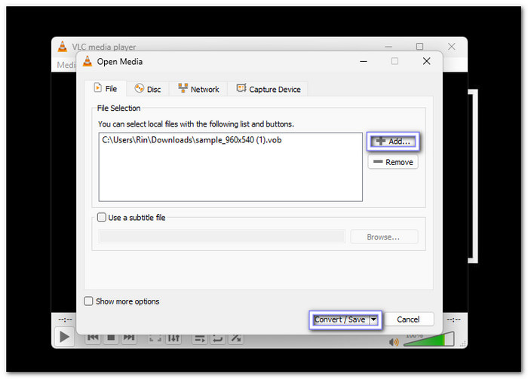Click the Cancel button
This screenshot has height=379, width=528.
point(408,319)
